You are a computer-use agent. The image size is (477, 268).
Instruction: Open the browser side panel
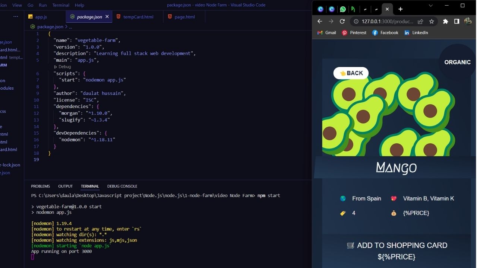(457, 22)
